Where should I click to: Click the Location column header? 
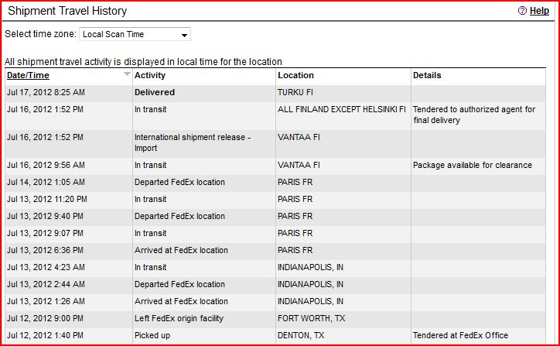(295, 76)
